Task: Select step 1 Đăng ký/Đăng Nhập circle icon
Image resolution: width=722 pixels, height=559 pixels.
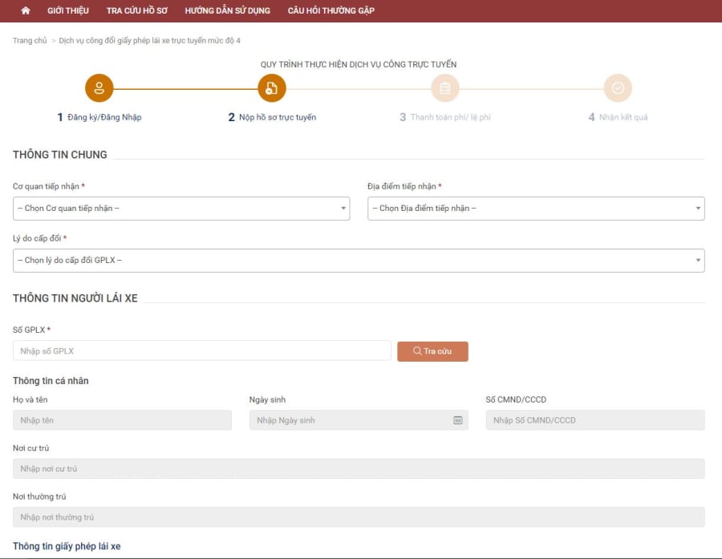Action: [99, 88]
